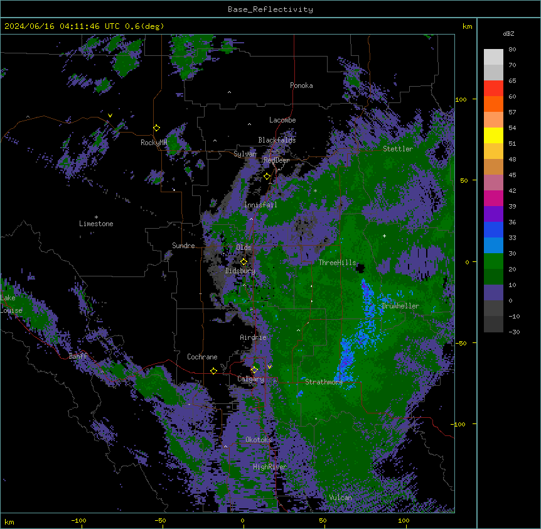This screenshot has width=541, height=529.
Task: Pick the bright green swatch between 30 and 20
Action: tap(493, 261)
